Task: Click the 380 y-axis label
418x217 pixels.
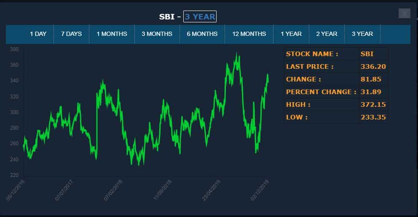Action: [14, 49]
